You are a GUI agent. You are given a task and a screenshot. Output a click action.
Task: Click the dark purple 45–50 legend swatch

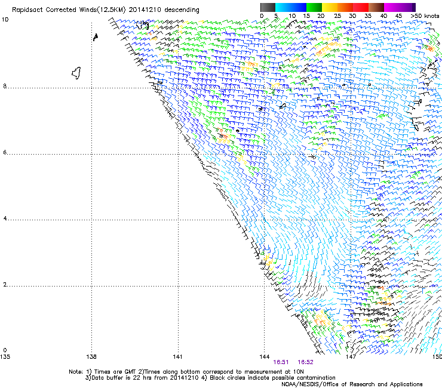[x=407, y=7]
